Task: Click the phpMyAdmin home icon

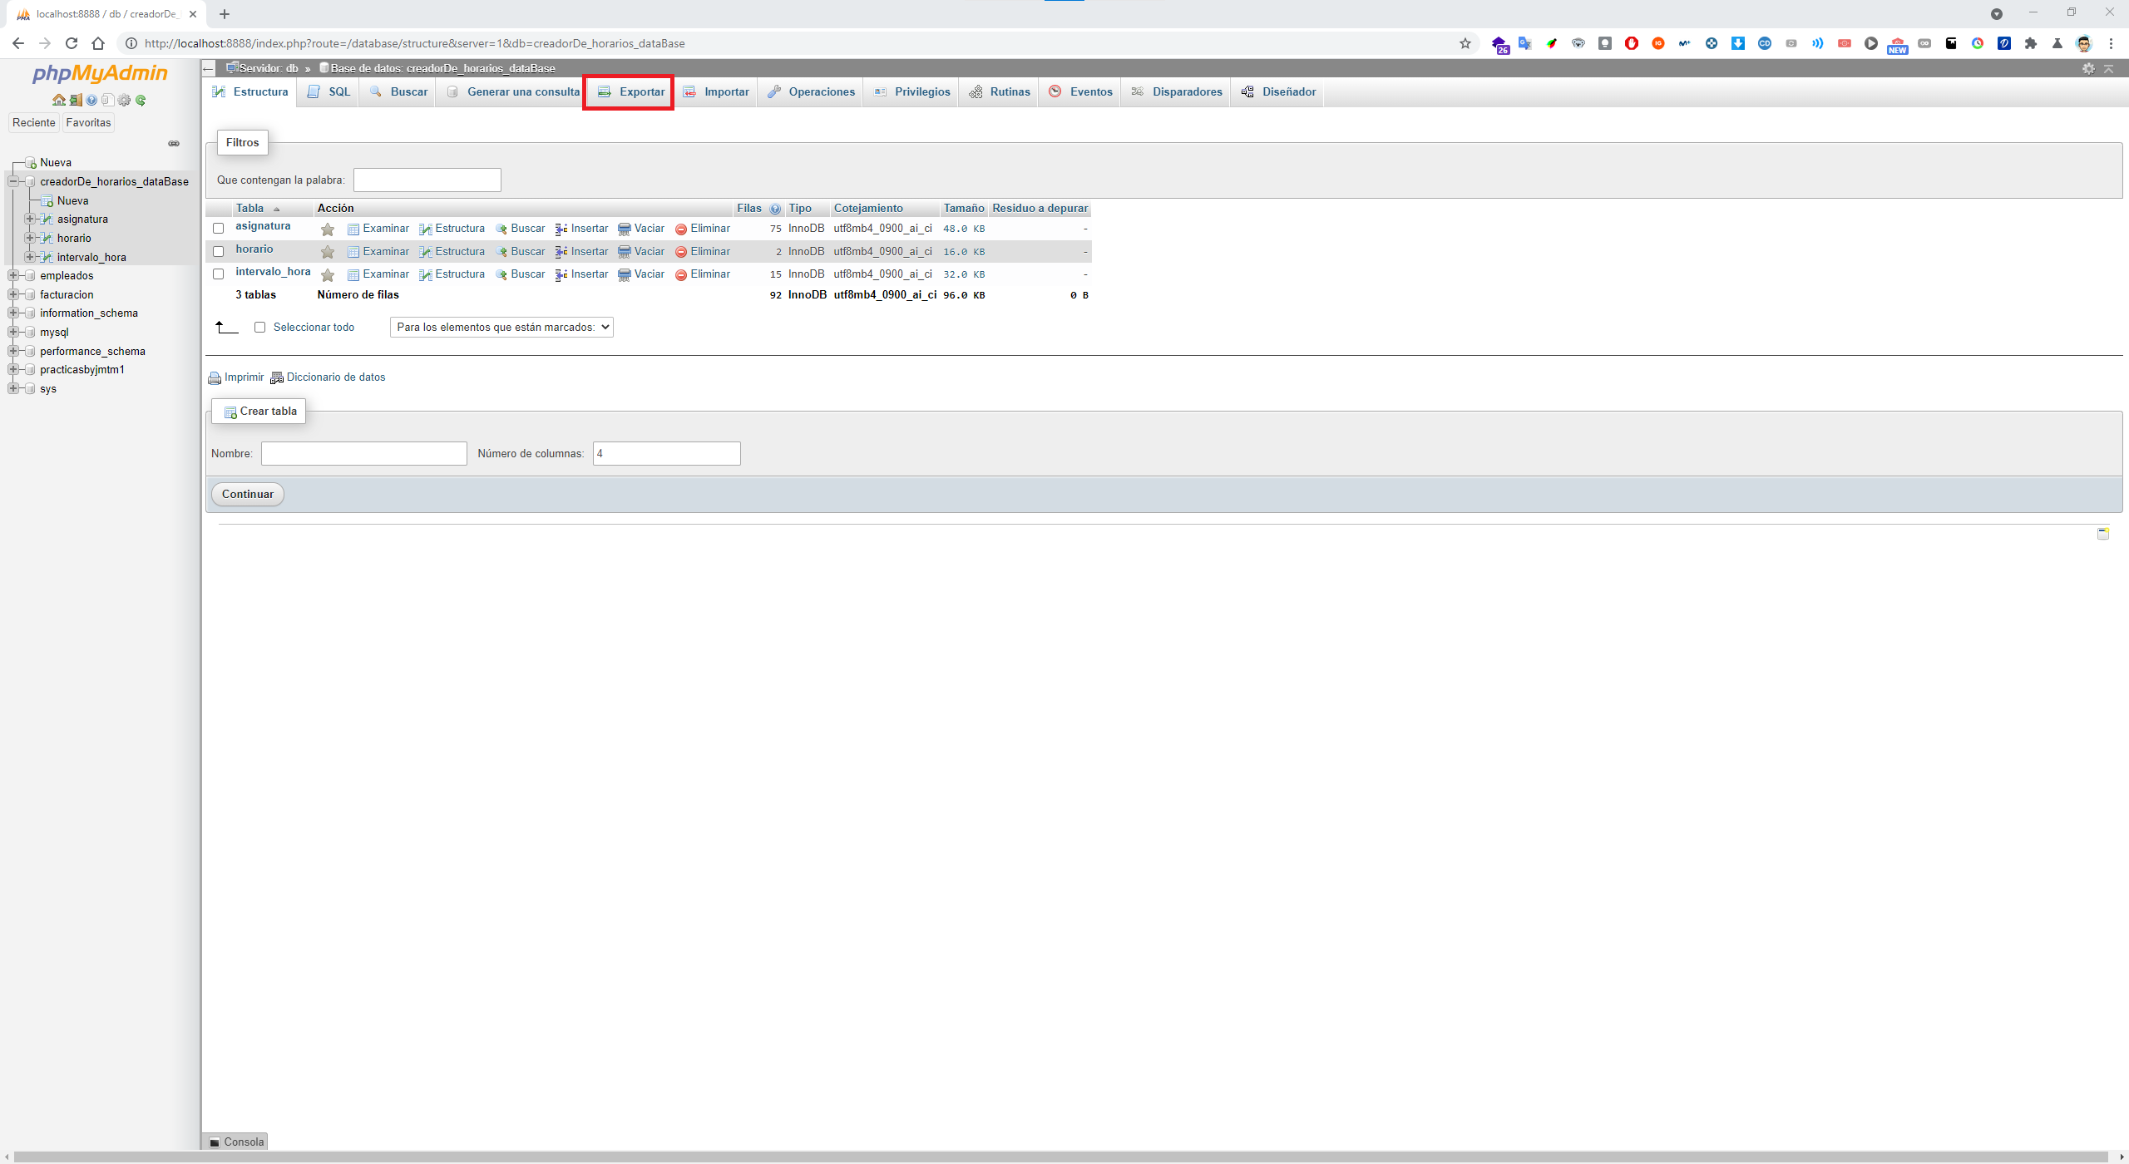Action: click(x=58, y=100)
